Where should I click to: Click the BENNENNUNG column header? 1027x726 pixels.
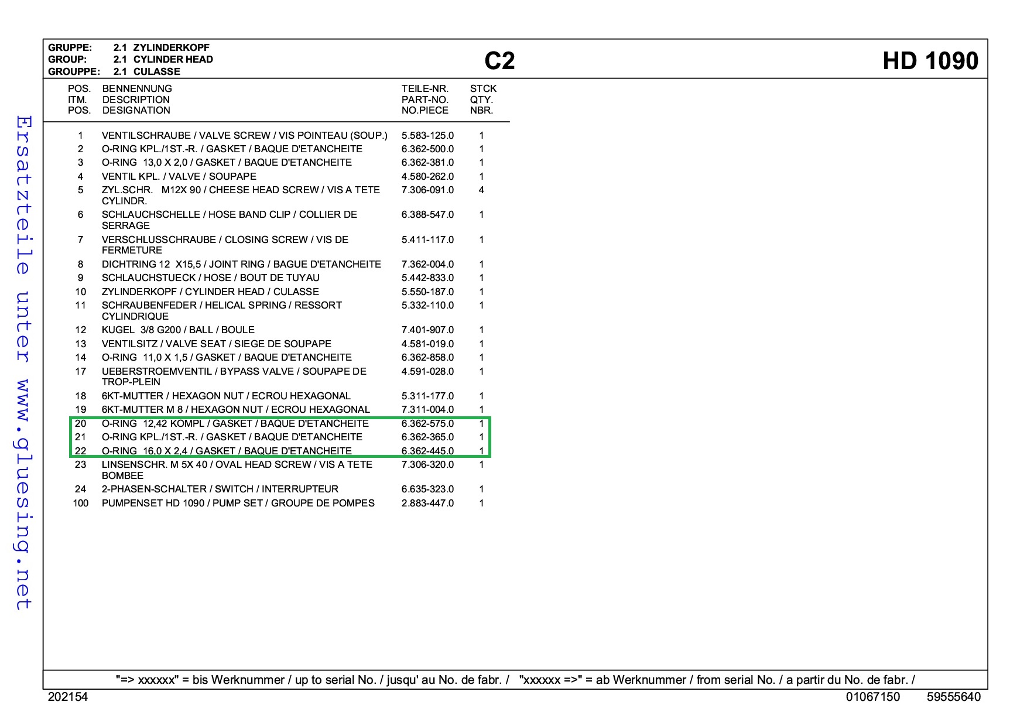click(x=137, y=89)
